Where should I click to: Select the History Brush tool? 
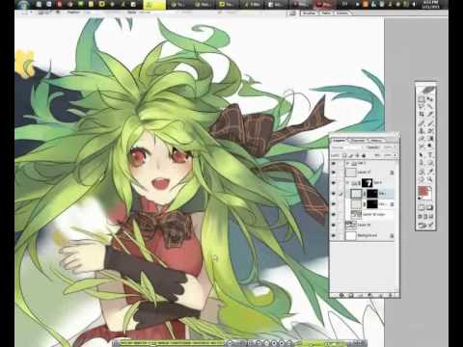(x=430, y=131)
